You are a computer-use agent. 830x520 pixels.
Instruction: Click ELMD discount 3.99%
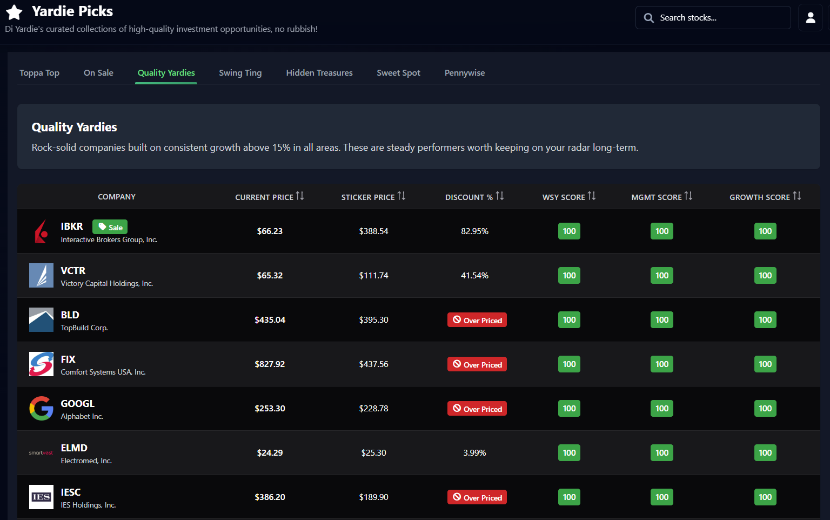point(474,453)
